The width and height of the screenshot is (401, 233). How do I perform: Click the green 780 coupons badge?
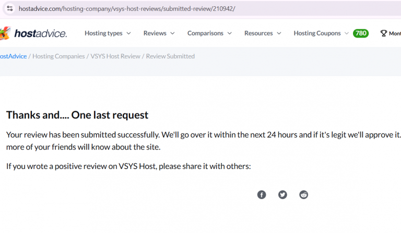pos(361,33)
